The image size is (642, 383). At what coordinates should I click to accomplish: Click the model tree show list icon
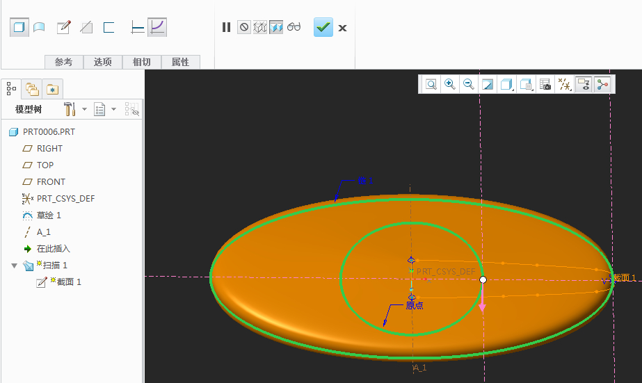[x=99, y=109]
